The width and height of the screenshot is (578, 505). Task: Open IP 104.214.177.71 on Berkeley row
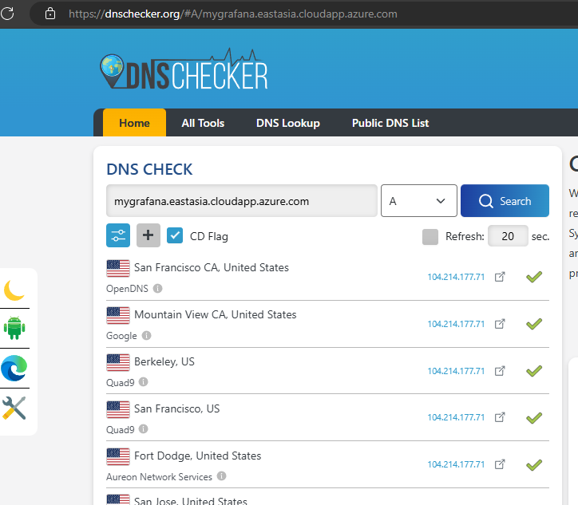(456, 371)
